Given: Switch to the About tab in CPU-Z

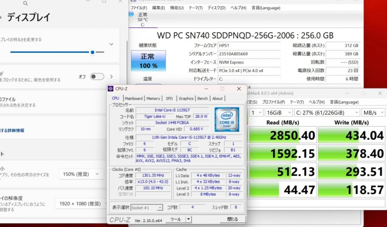Looking at the screenshot, I should [x=217, y=98].
